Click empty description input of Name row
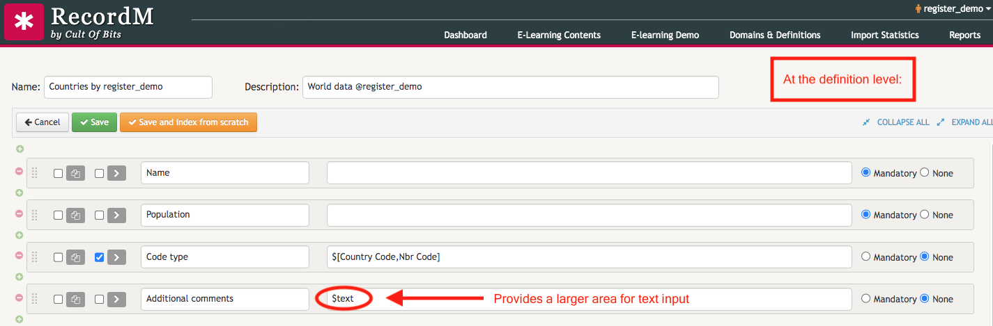Viewport: 993px width, 326px height. click(x=590, y=173)
